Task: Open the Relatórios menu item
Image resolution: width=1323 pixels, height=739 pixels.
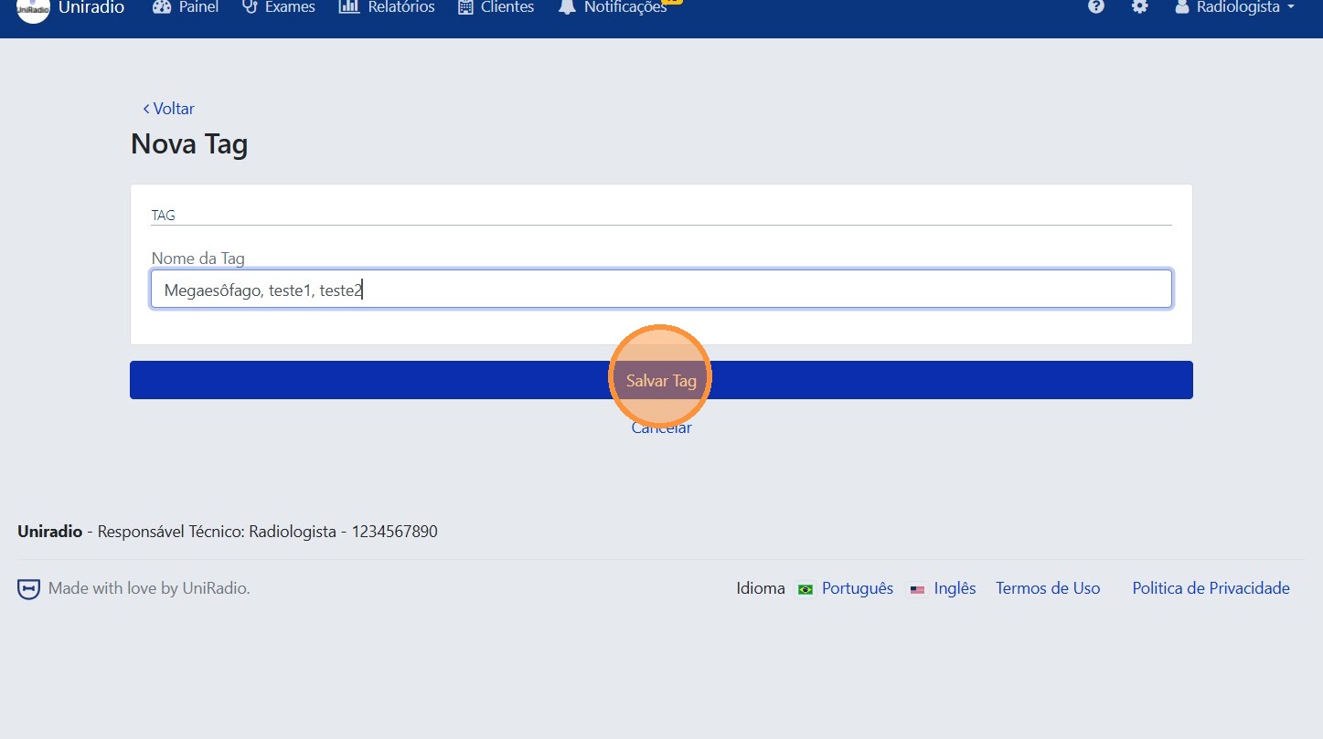Action: [x=400, y=7]
